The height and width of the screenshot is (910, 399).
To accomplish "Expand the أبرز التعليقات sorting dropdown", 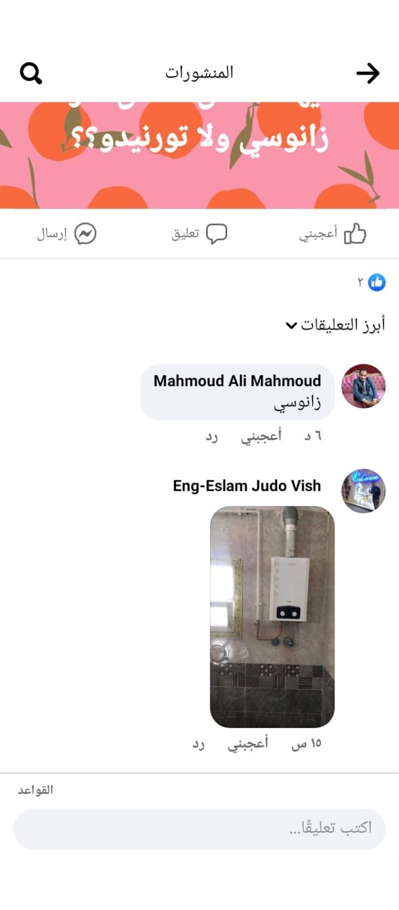I will click(x=335, y=325).
